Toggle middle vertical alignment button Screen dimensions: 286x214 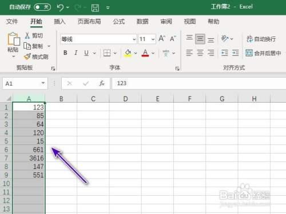200,39
